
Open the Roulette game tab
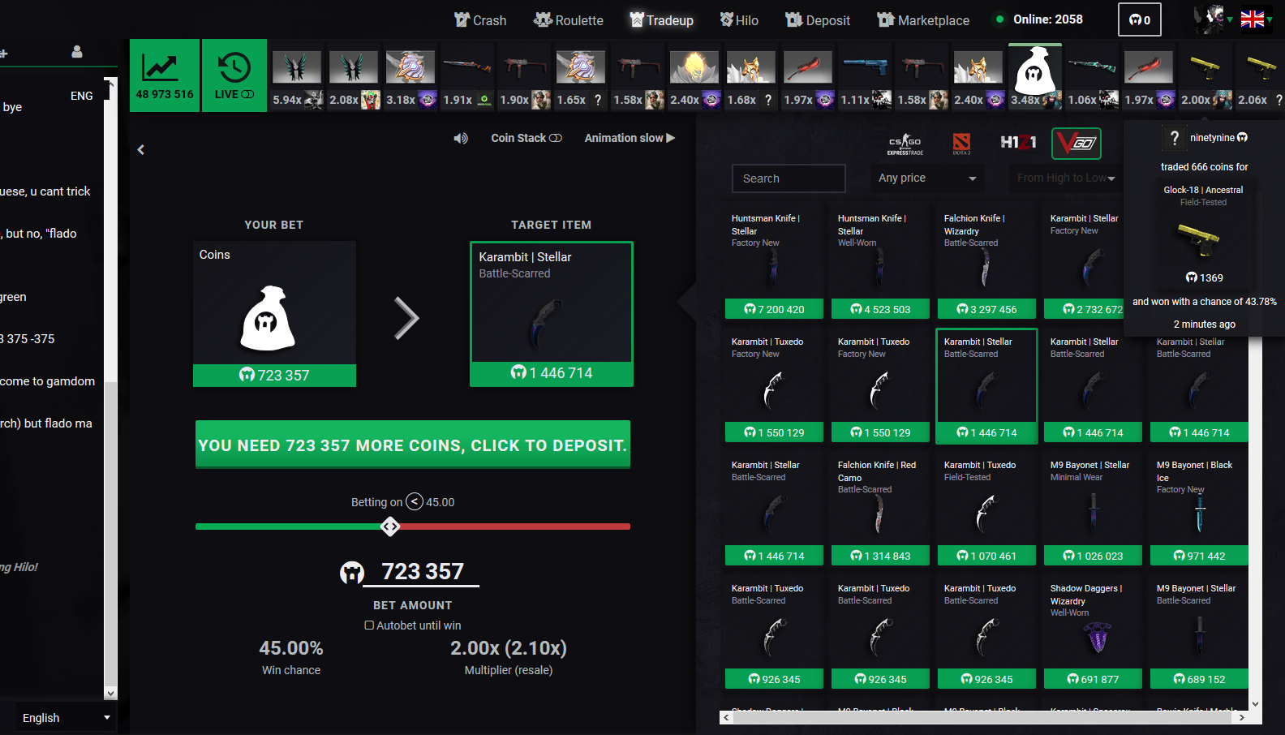pos(568,20)
